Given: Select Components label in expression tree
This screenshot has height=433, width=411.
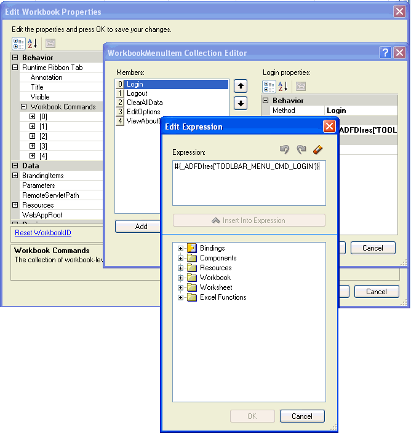Looking at the screenshot, I should [218, 258].
